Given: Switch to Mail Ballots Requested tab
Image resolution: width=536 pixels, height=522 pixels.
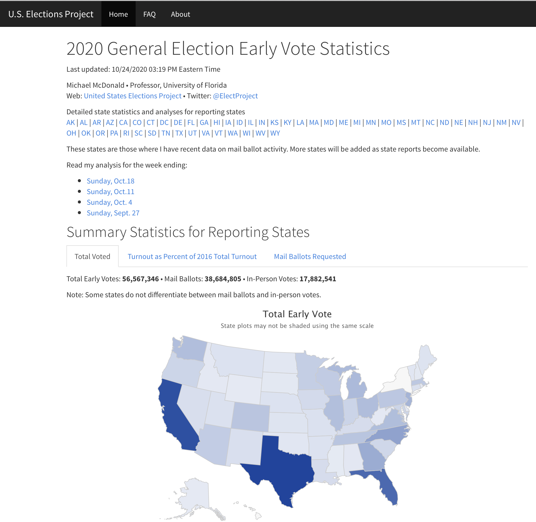Looking at the screenshot, I should tap(310, 256).
